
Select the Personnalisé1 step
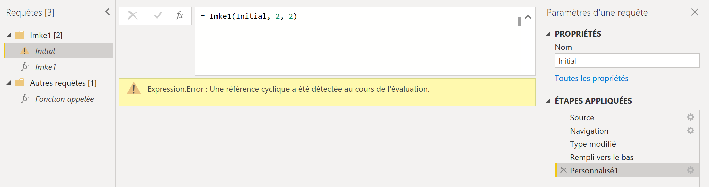point(627,170)
